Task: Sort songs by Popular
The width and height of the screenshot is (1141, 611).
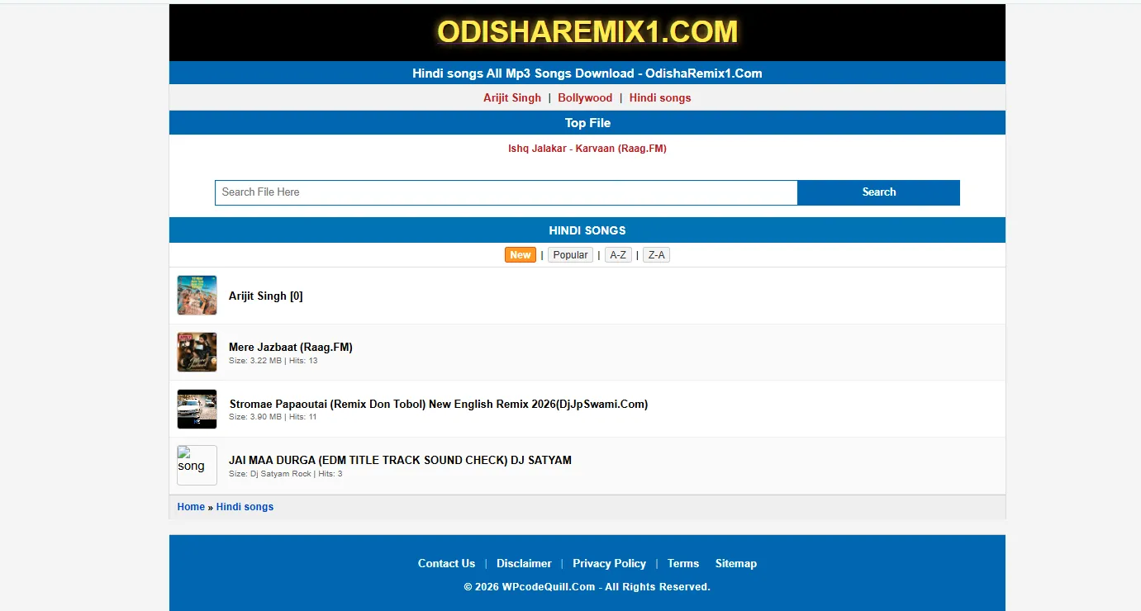Action: tap(570, 255)
